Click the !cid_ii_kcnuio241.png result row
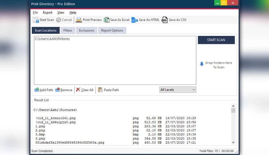 point(116,118)
